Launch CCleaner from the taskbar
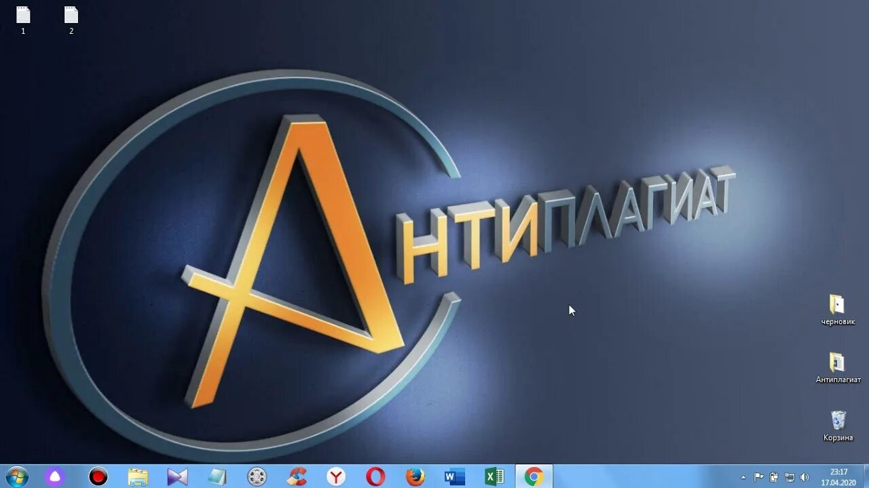This screenshot has height=488, width=869. (297, 476)
